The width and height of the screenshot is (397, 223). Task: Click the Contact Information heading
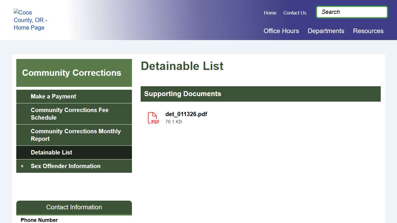point(74,207)
